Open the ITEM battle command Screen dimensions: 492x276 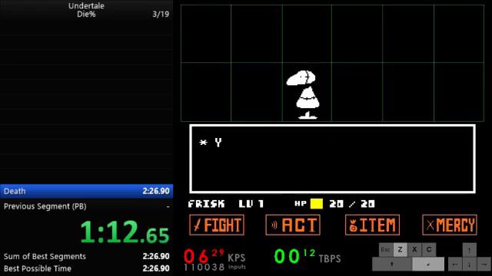372,225
